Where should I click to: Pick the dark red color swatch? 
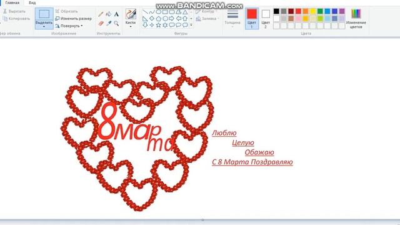click(x=291, y=11)
